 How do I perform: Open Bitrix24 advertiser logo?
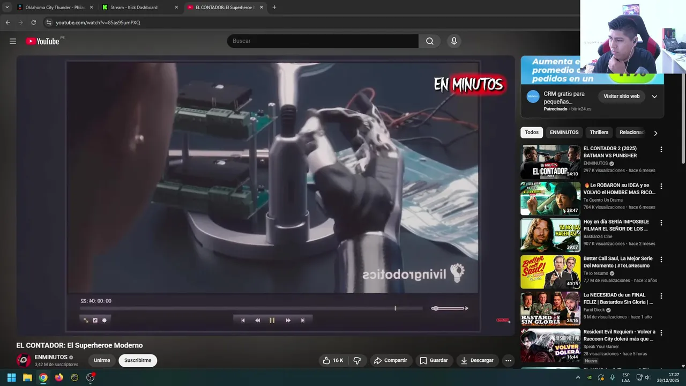[x=533, y=96]
